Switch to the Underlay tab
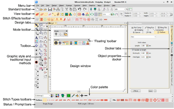174x109 pixels. pos(139,30)
